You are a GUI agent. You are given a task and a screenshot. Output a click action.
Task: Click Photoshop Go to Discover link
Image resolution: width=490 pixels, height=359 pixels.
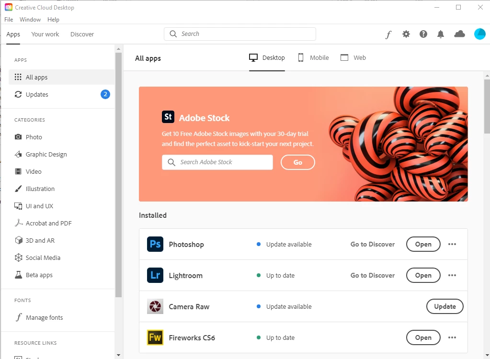[x=373, y=244]
